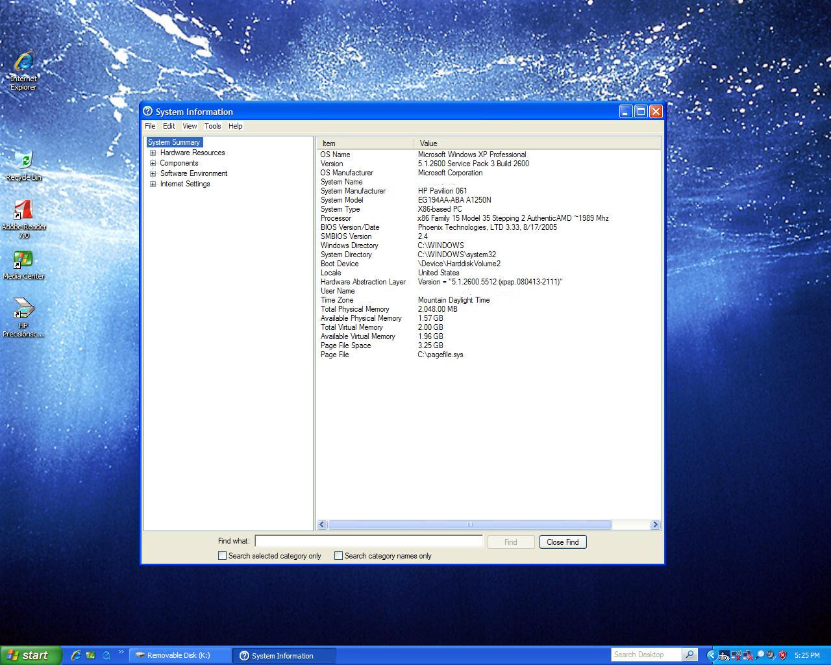Click the red security shield tray icon
This screenshot has width=831, height=665.
tap(782, 655)
